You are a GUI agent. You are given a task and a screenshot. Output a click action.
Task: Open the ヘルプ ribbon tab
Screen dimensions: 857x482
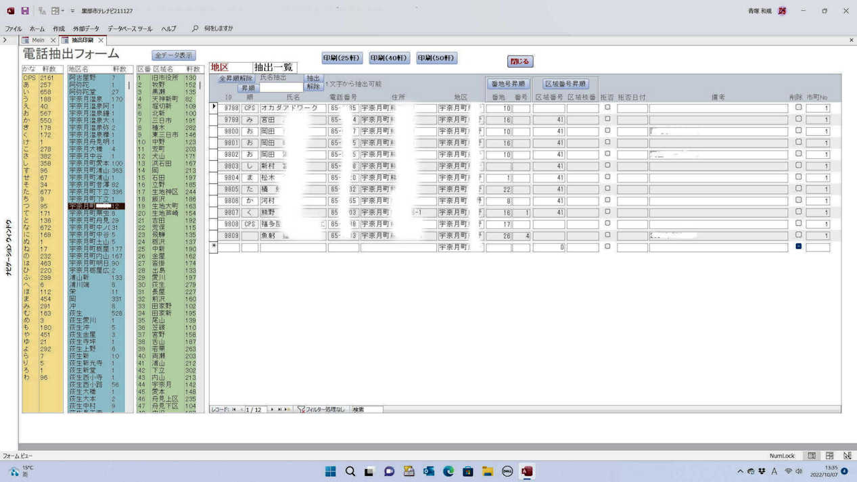tap(168, 29)
